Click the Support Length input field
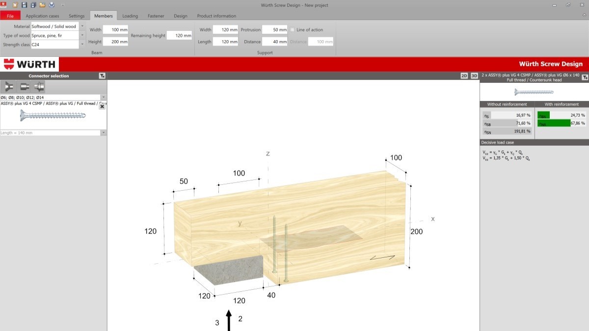 click(x=226, y=42)
